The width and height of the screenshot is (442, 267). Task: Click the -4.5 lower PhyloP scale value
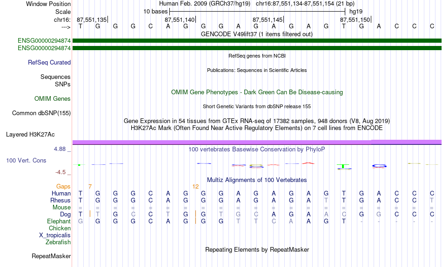(60, 172)
